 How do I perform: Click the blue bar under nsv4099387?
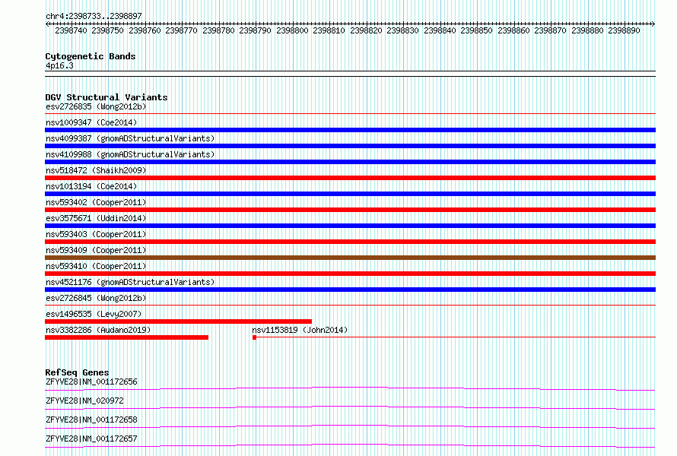click(350, 146)
